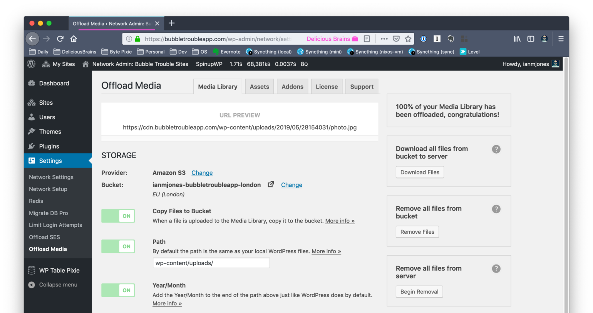Toggle Copy Files to Bucket switch
Screen dimensions: 593x313
(x=118, y=216)
